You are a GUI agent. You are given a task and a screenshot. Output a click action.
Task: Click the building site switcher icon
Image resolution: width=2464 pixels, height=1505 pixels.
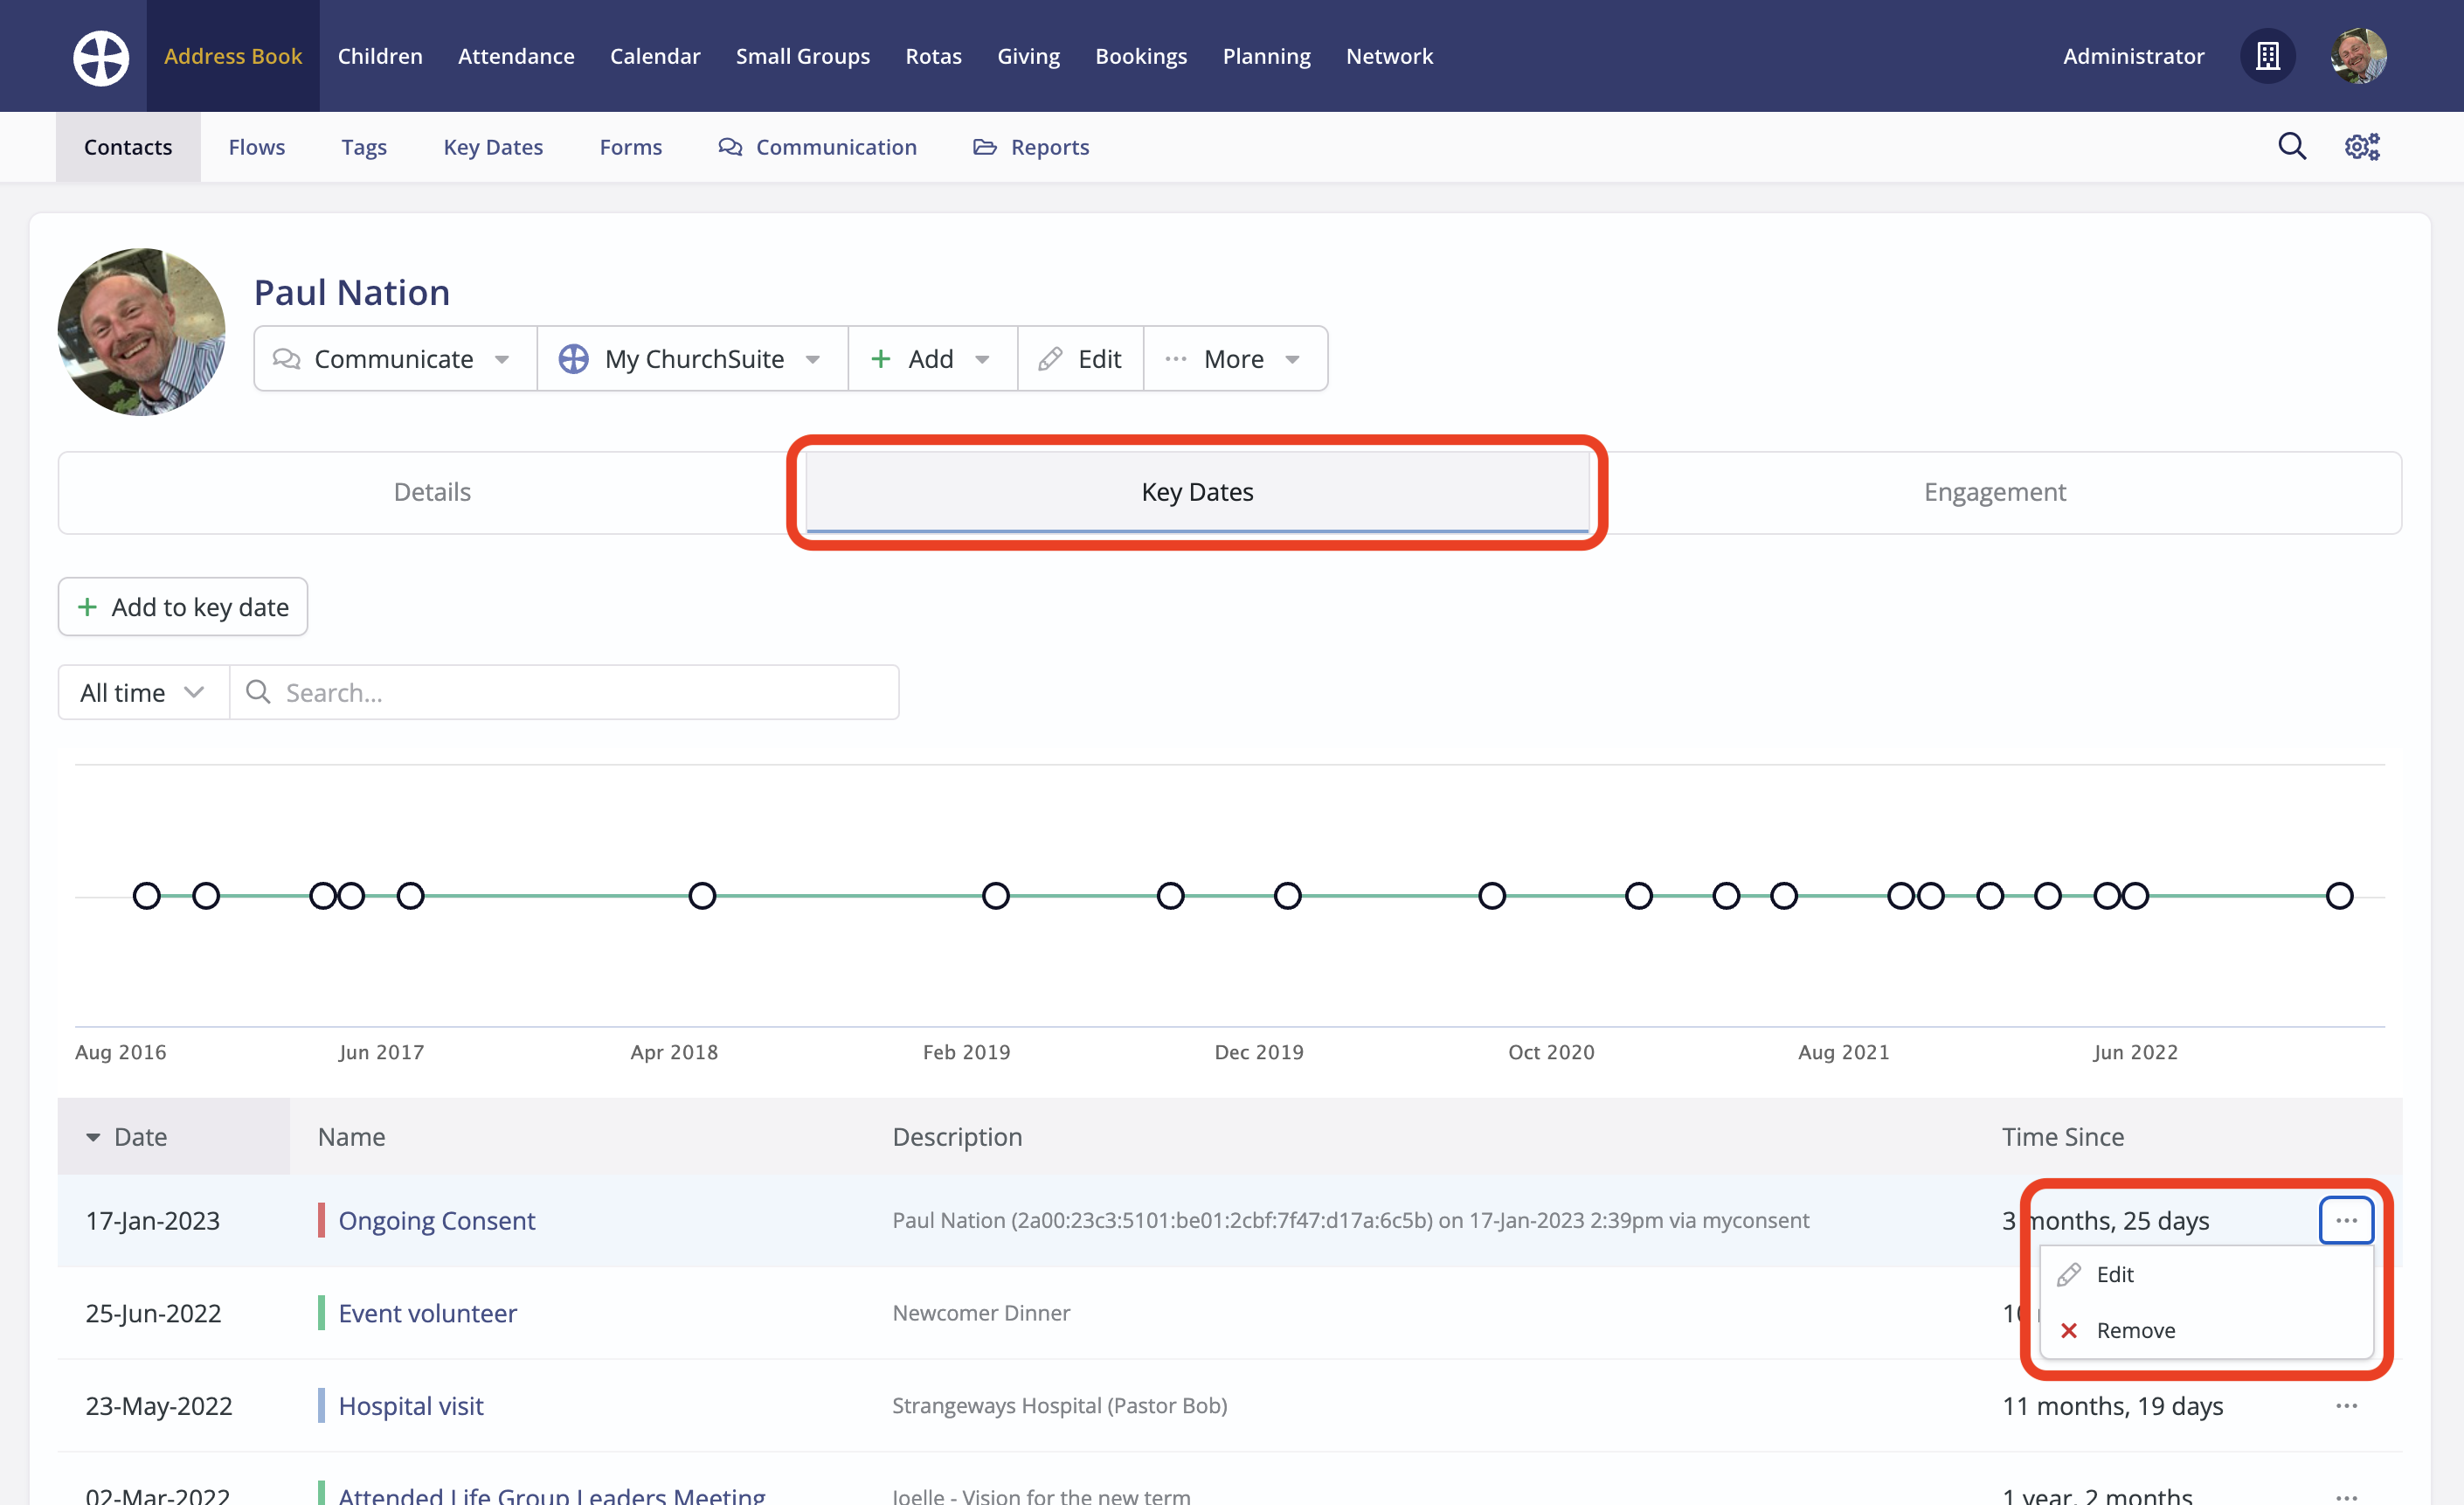click(2267, 56)
